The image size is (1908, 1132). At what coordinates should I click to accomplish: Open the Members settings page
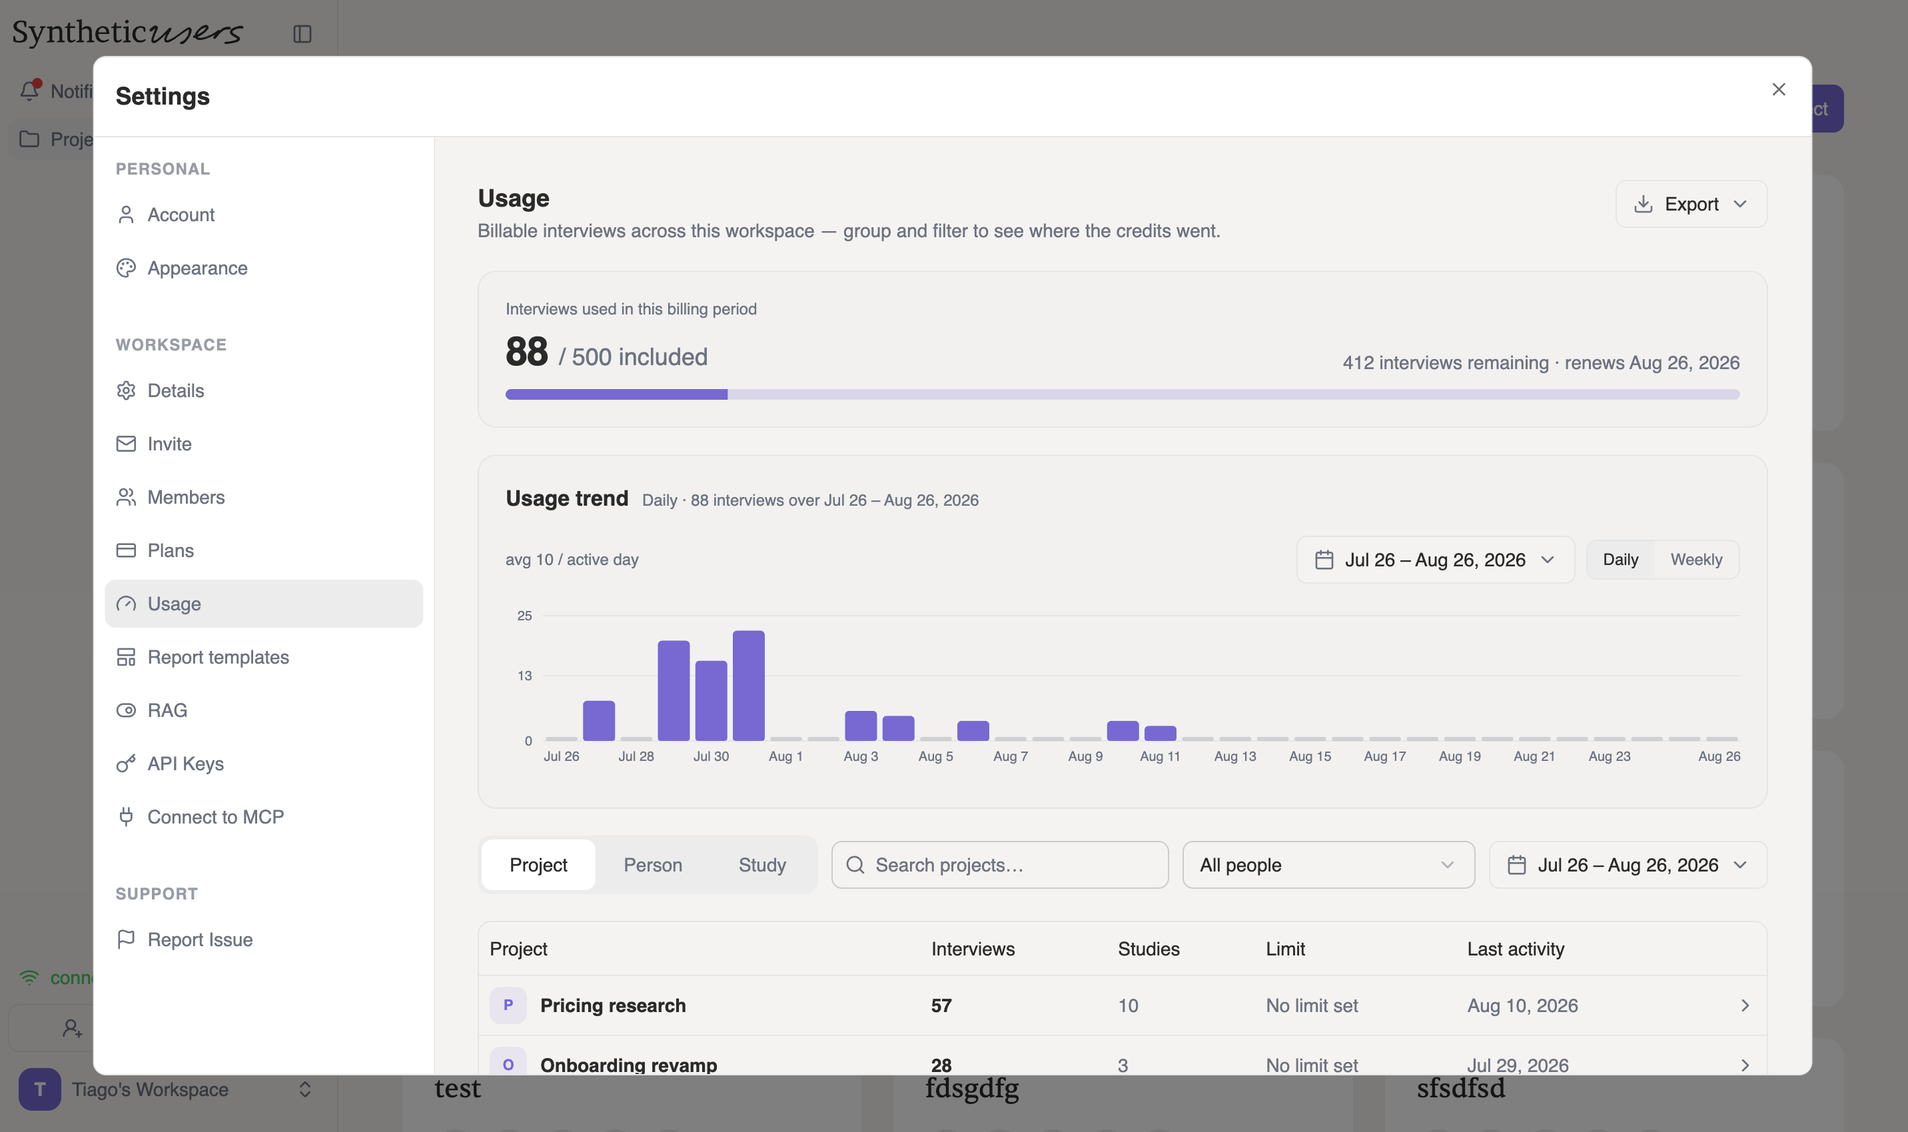(263, 497)
